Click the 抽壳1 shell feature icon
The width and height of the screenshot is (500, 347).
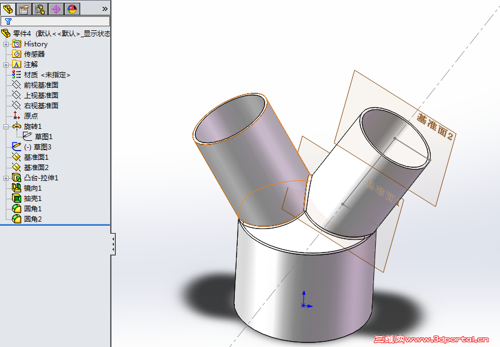coord(17,198)
